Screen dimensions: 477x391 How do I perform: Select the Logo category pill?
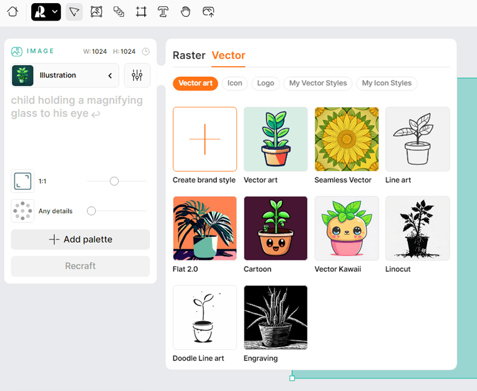pyautogui.click(x=266, y=83)
